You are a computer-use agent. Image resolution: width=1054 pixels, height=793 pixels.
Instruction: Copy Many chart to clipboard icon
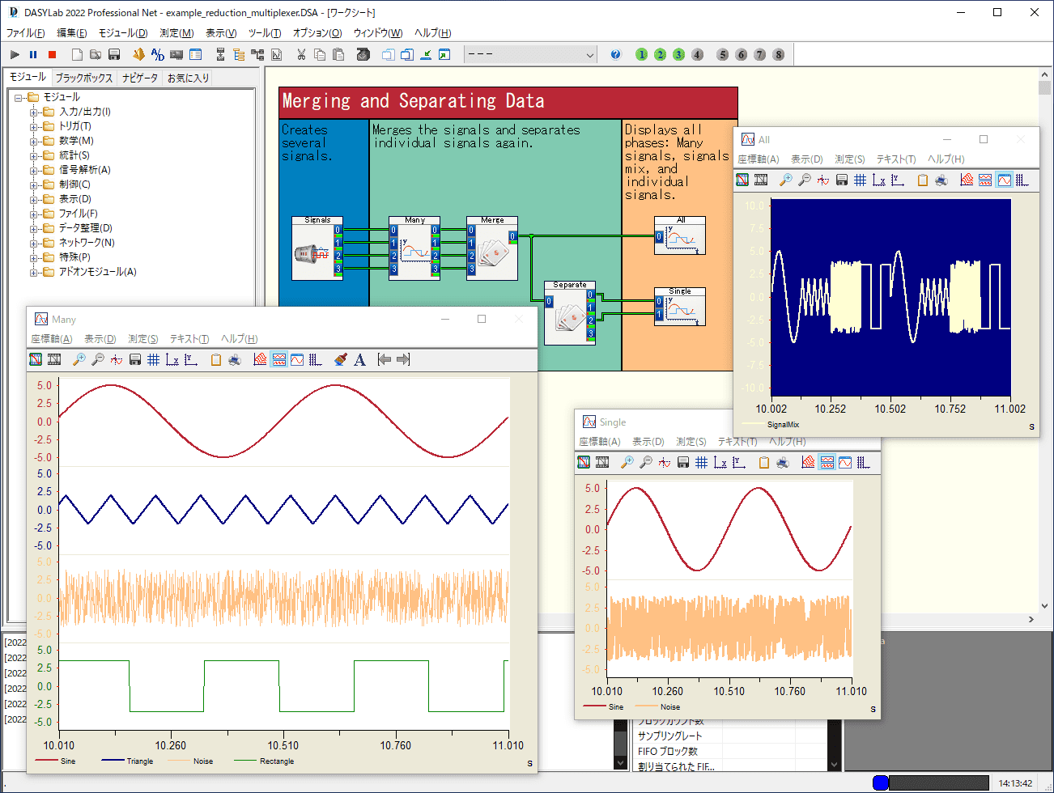tap(216, 359)
